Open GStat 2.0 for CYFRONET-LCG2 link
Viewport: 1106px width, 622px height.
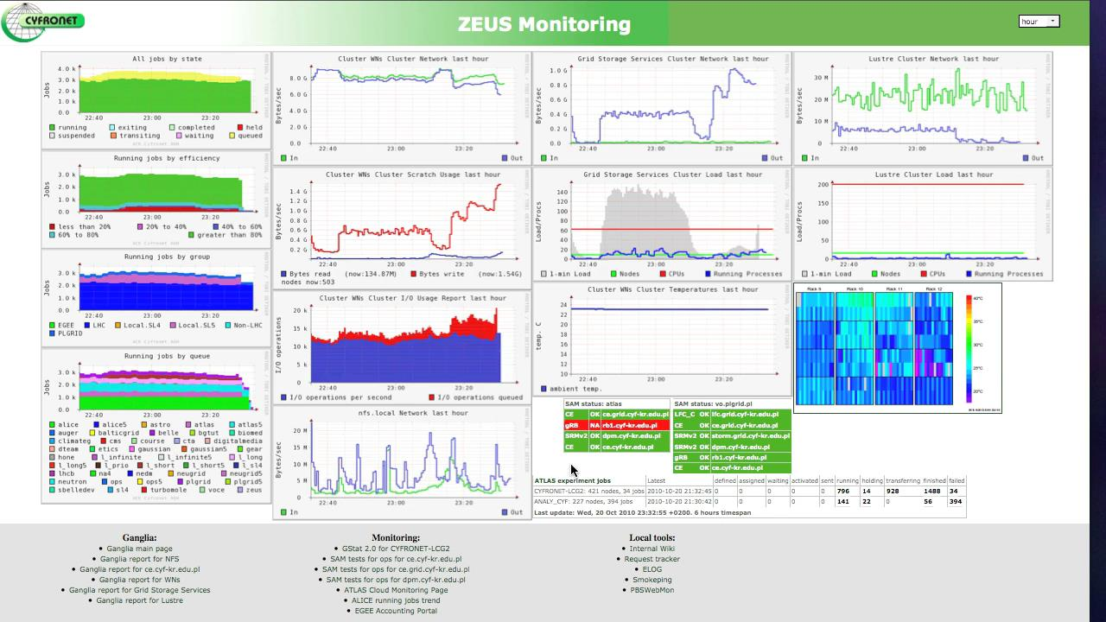396,549
